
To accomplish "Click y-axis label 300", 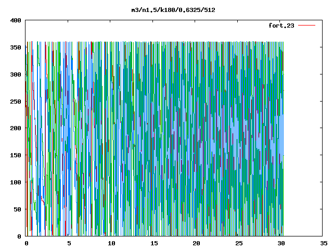I will click(x=16, y=74).
